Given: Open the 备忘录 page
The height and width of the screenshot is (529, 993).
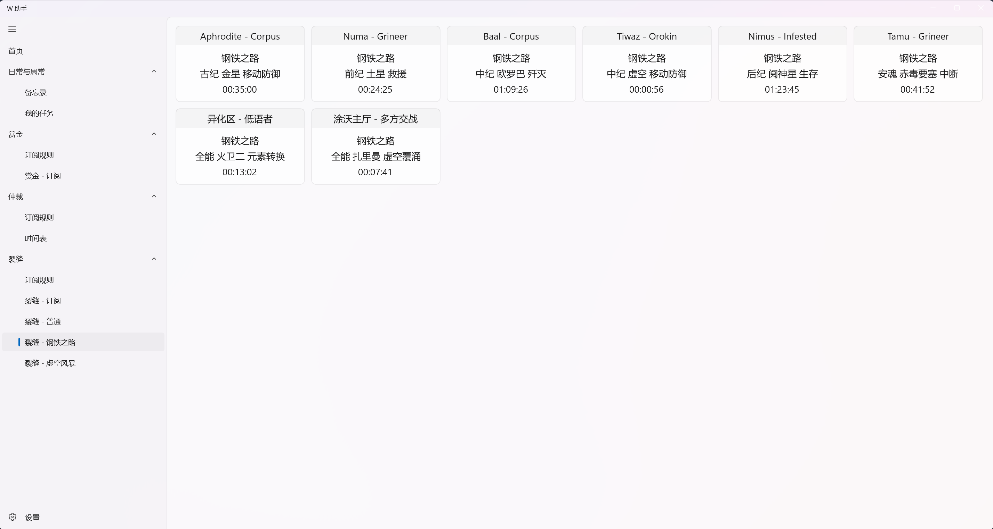Looking at the screenshot, I should tap(35, 92).
